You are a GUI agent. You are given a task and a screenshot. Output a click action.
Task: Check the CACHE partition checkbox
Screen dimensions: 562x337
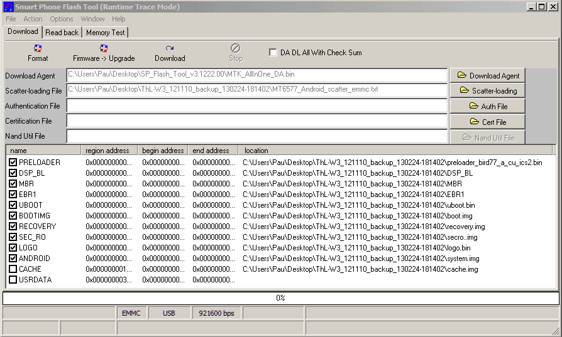point(13,269)
